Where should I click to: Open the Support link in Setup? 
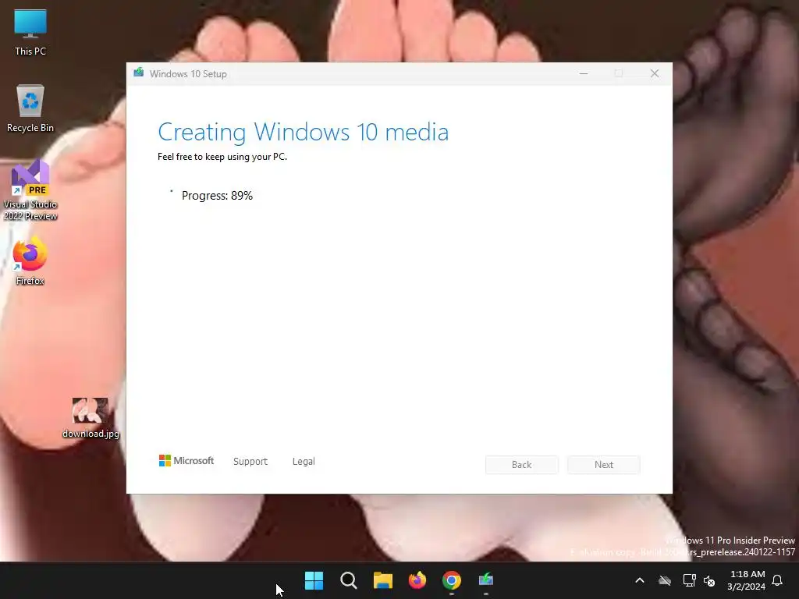pos(250,462)
